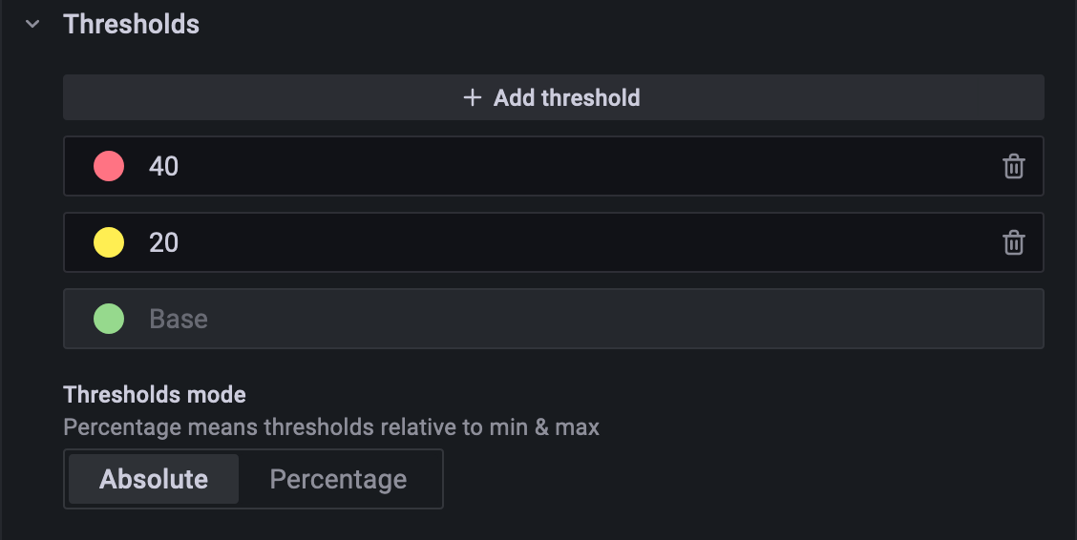Click the Base threshold placeholder text
1077x540 pixels.
(179, 319)
